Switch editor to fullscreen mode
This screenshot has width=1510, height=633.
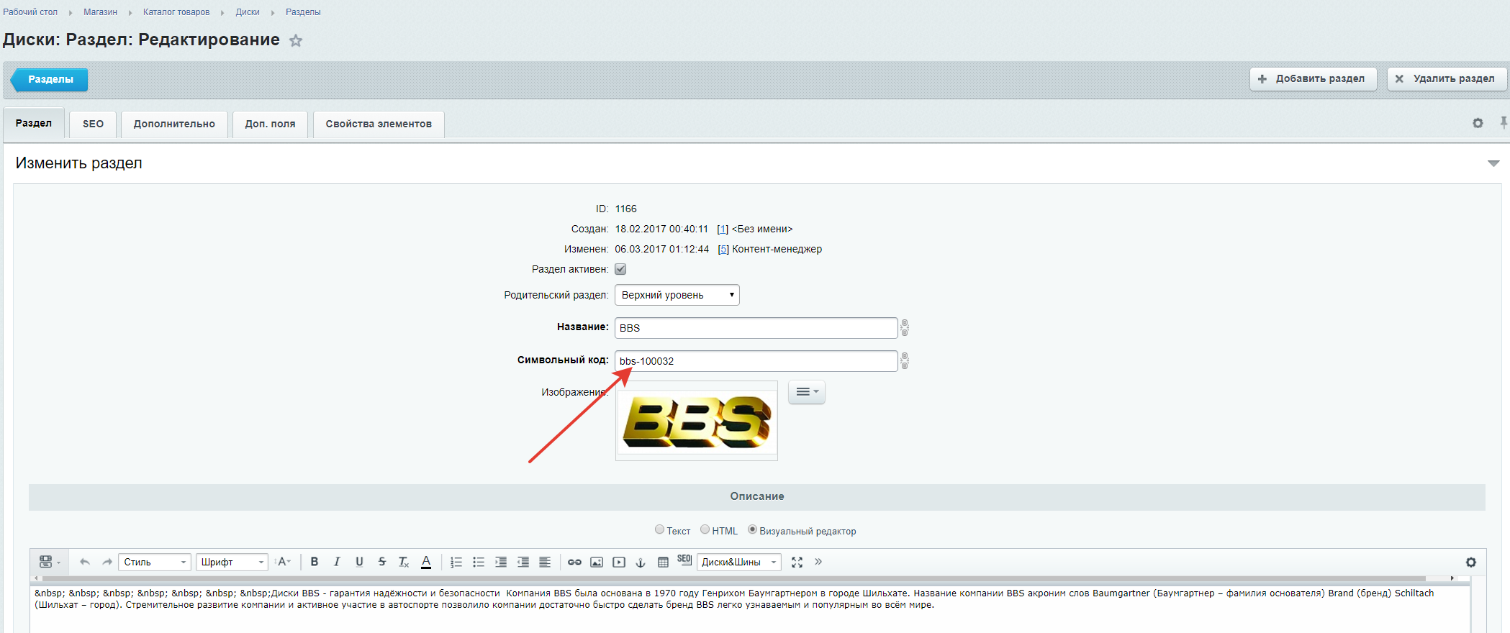[x=797, y=562]
